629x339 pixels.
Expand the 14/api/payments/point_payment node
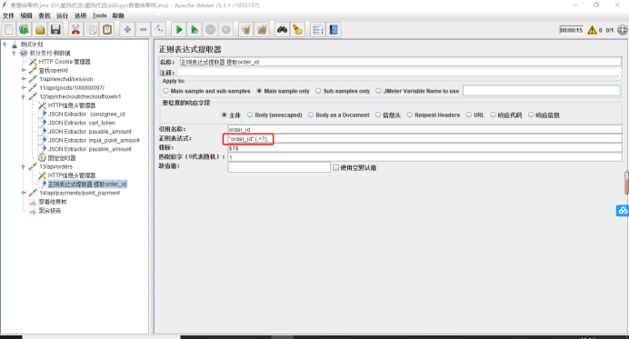click(24, 193)
